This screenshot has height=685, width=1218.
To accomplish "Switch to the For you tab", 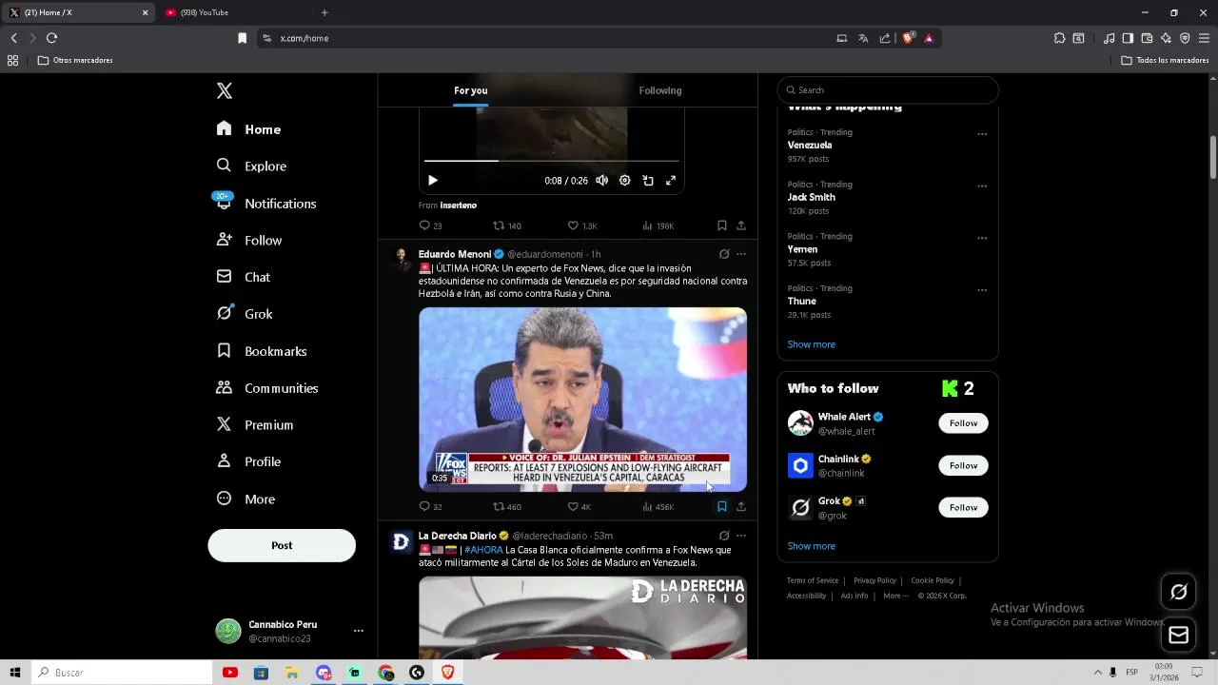I will (471, 90).
